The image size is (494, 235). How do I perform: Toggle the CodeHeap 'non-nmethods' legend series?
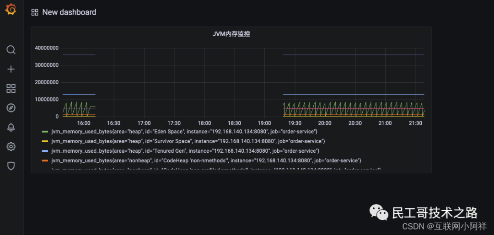(206, 160)
